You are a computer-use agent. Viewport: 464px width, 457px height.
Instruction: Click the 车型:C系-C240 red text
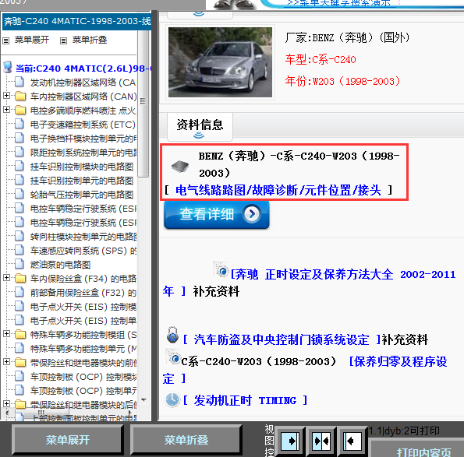coord(321,59)
